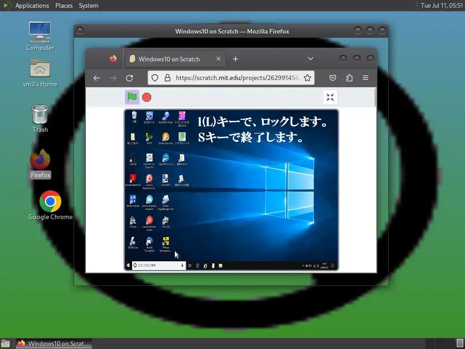Click the Cortana search box in stage taskbar
Image resolution: width=465 pixels, height=349 pixels.
pyautogui.click(x=158, y=265)
